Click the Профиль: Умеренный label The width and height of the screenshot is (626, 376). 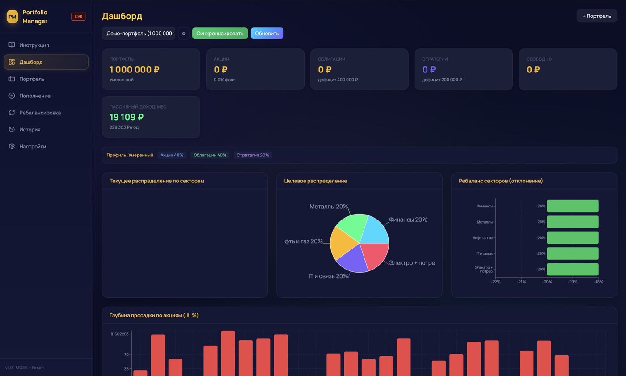[130, 155]
